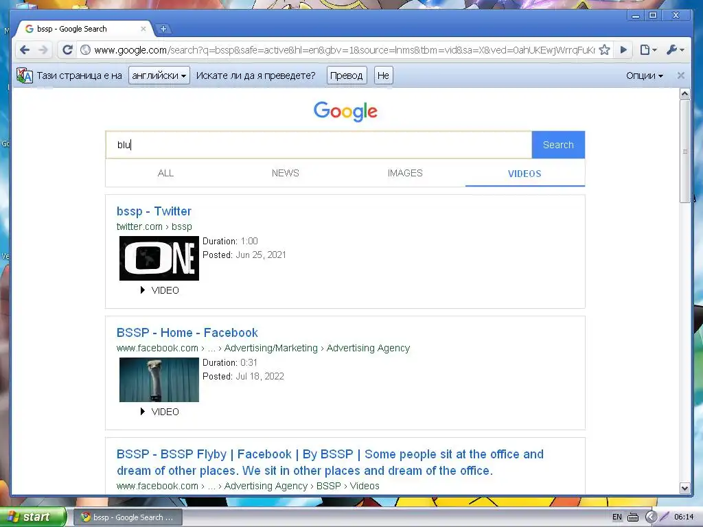Viewport: 703px width, 527px height.
Task: Go back with the browser back arrow
Action: coord(25,49)
